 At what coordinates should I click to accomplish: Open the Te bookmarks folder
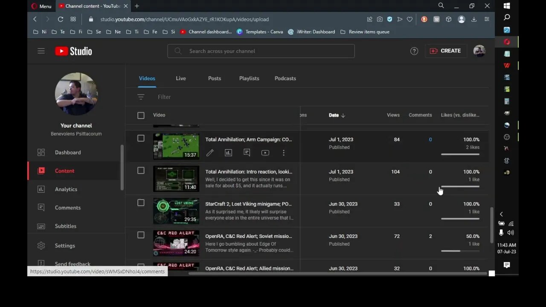[x=58, y=32]
